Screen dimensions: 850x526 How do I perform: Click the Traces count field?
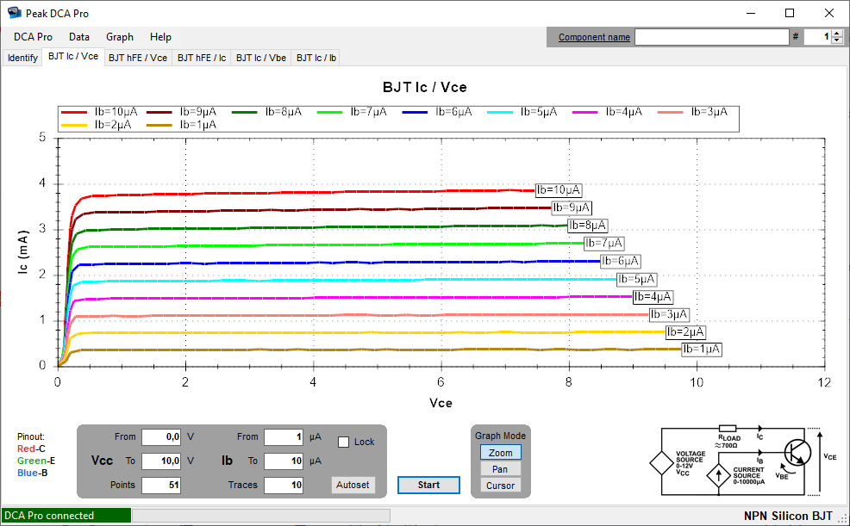pos(284,485)
